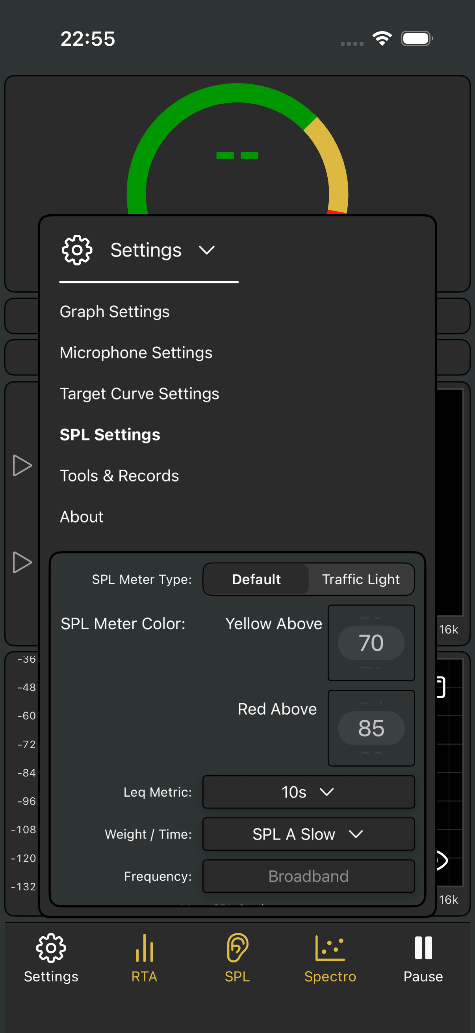Open Target Curve Settings
The height and width of the screenshot is (1033, 475).
tap(139, 394)
